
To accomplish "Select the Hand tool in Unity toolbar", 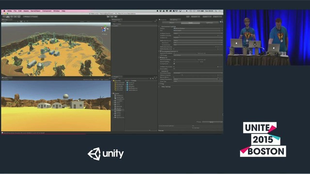I will click(4, 17).
